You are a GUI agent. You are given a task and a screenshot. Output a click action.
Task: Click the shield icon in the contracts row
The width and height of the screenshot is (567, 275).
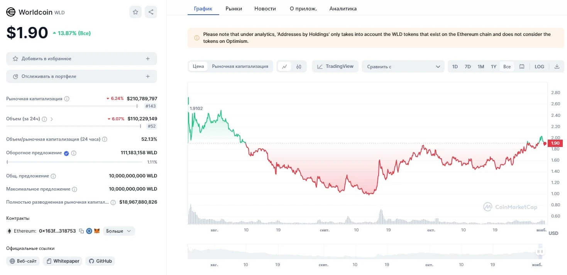tap(89, 231)
